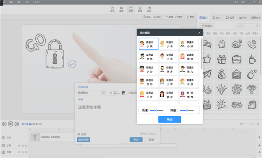Open the 编辑 edit menu
Viewport: 262px width, 158px height.
pos(11,2)
